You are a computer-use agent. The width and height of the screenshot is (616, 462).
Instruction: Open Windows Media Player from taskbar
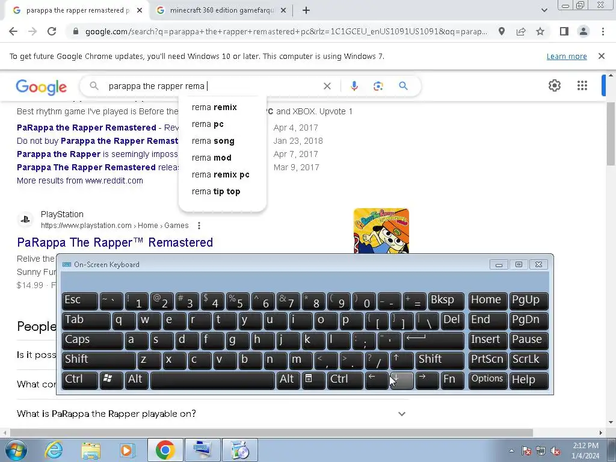[x=128, y=450]
